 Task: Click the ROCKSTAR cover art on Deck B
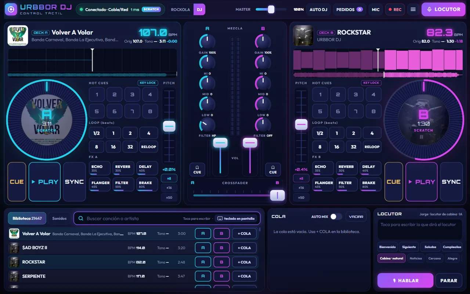pos(303,36)
